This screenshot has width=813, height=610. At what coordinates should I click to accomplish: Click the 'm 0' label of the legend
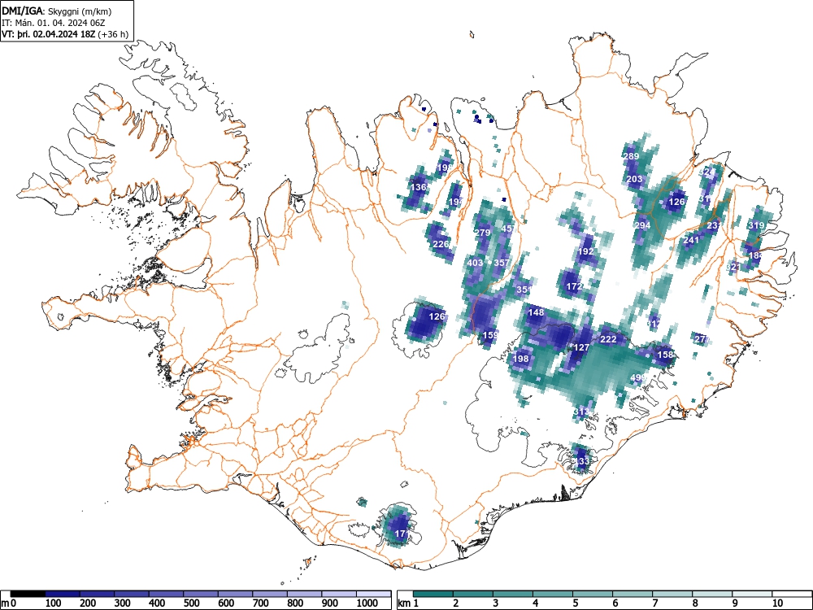pyautogui.click(x=9, y=603)
